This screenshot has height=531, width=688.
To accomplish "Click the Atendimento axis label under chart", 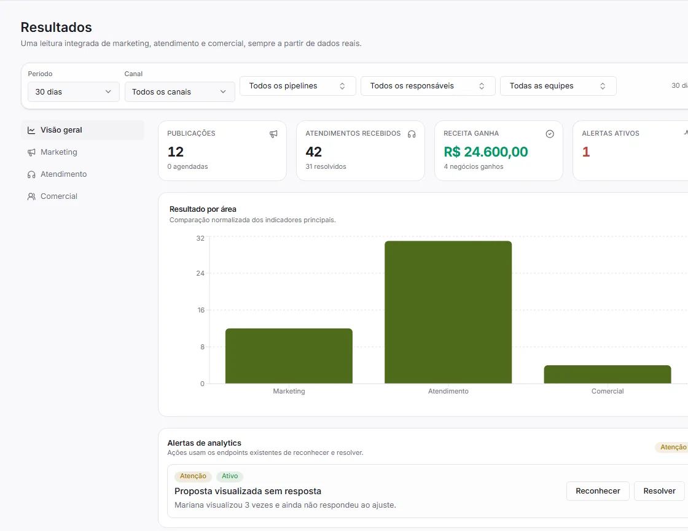I will (448, 391).
